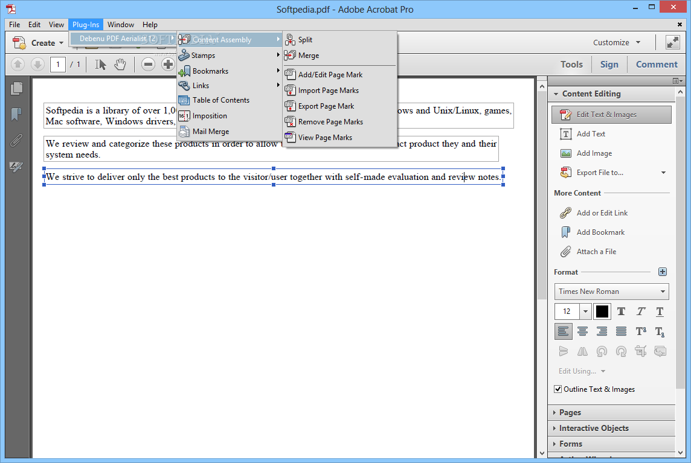The height and width of the screenshot is (463, 691).
Task: Click the Add Image icon
Action: point(566,153)
